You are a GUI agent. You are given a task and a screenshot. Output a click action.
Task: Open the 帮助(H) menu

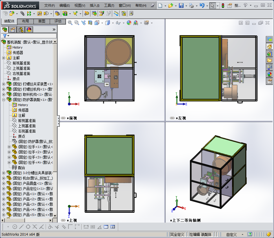141,6
